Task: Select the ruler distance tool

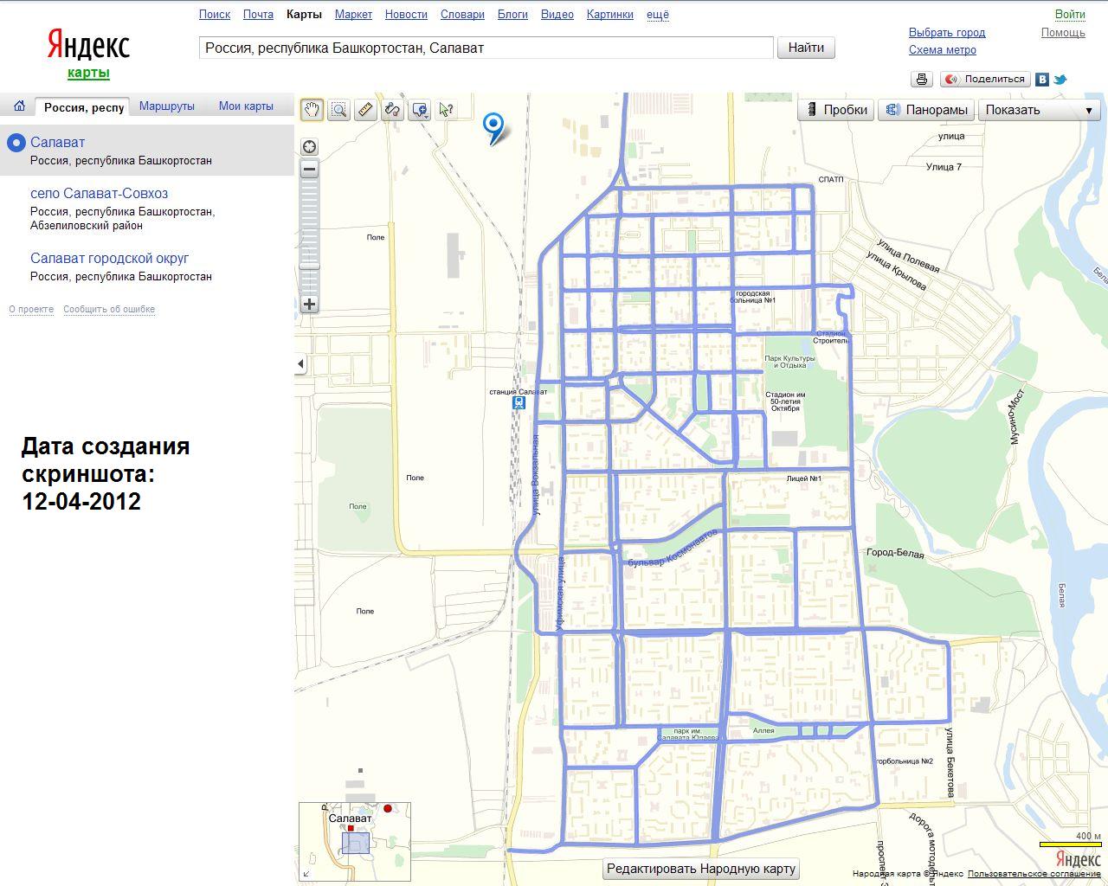Action: pos(365,110)
